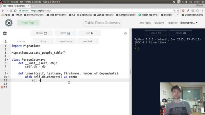Open my repls link
Viewport: 205px width, 115px height.
[x=145, y=23]
